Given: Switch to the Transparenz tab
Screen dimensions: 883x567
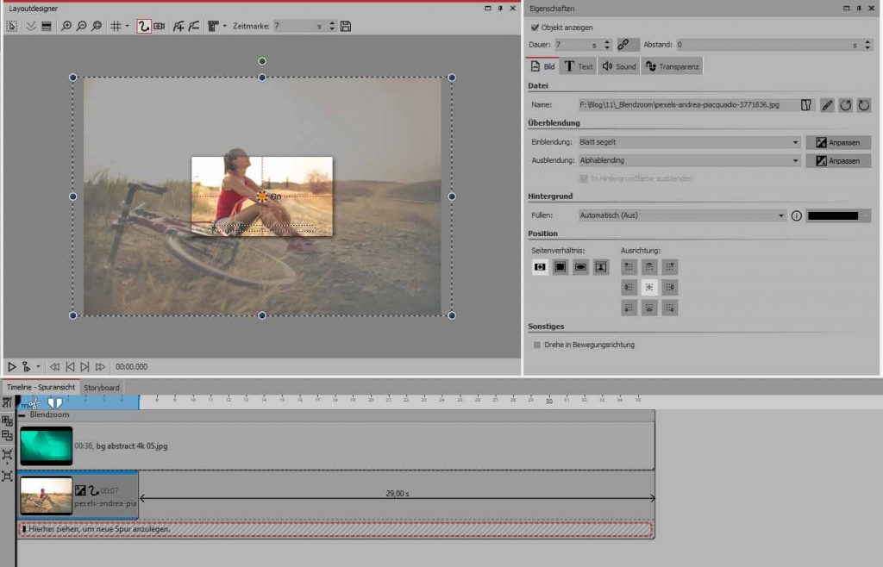Looking at the screenshot, I should 673,66.
